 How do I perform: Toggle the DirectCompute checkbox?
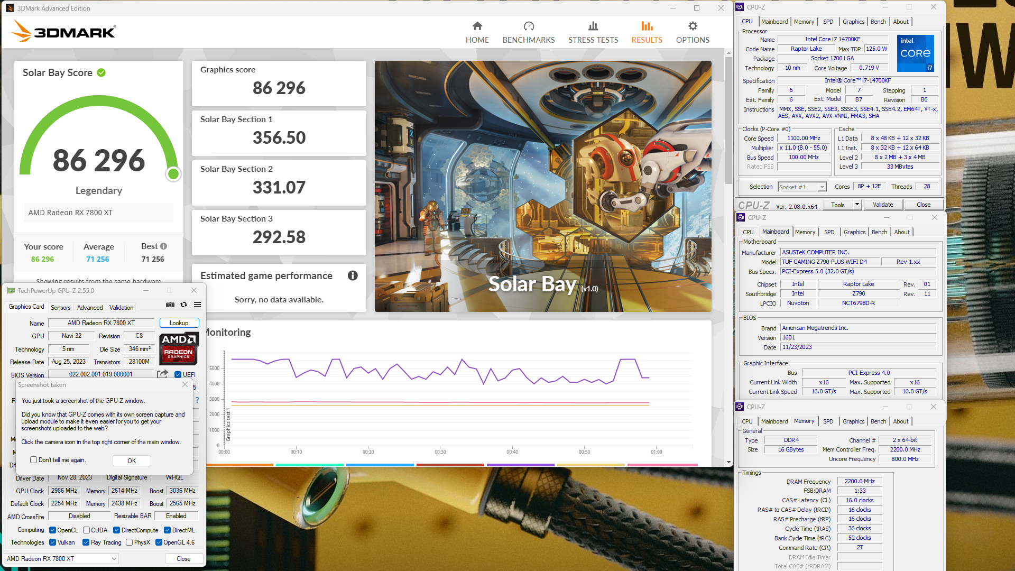coord(116,530)
